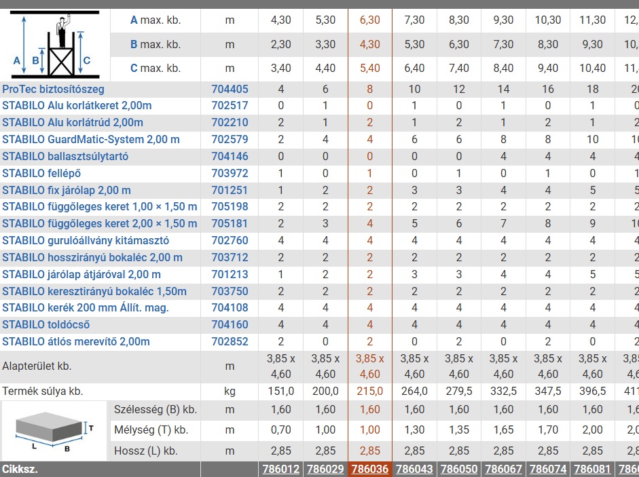
Task: Open item number 704146
Action: tap(230, 156)
